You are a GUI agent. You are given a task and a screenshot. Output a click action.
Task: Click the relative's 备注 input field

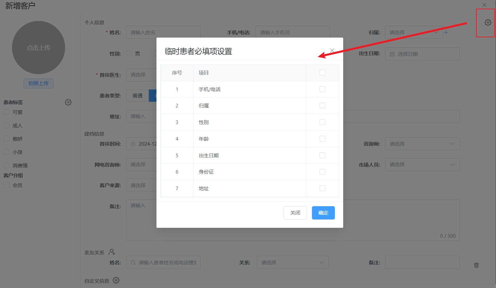(422, 262)
